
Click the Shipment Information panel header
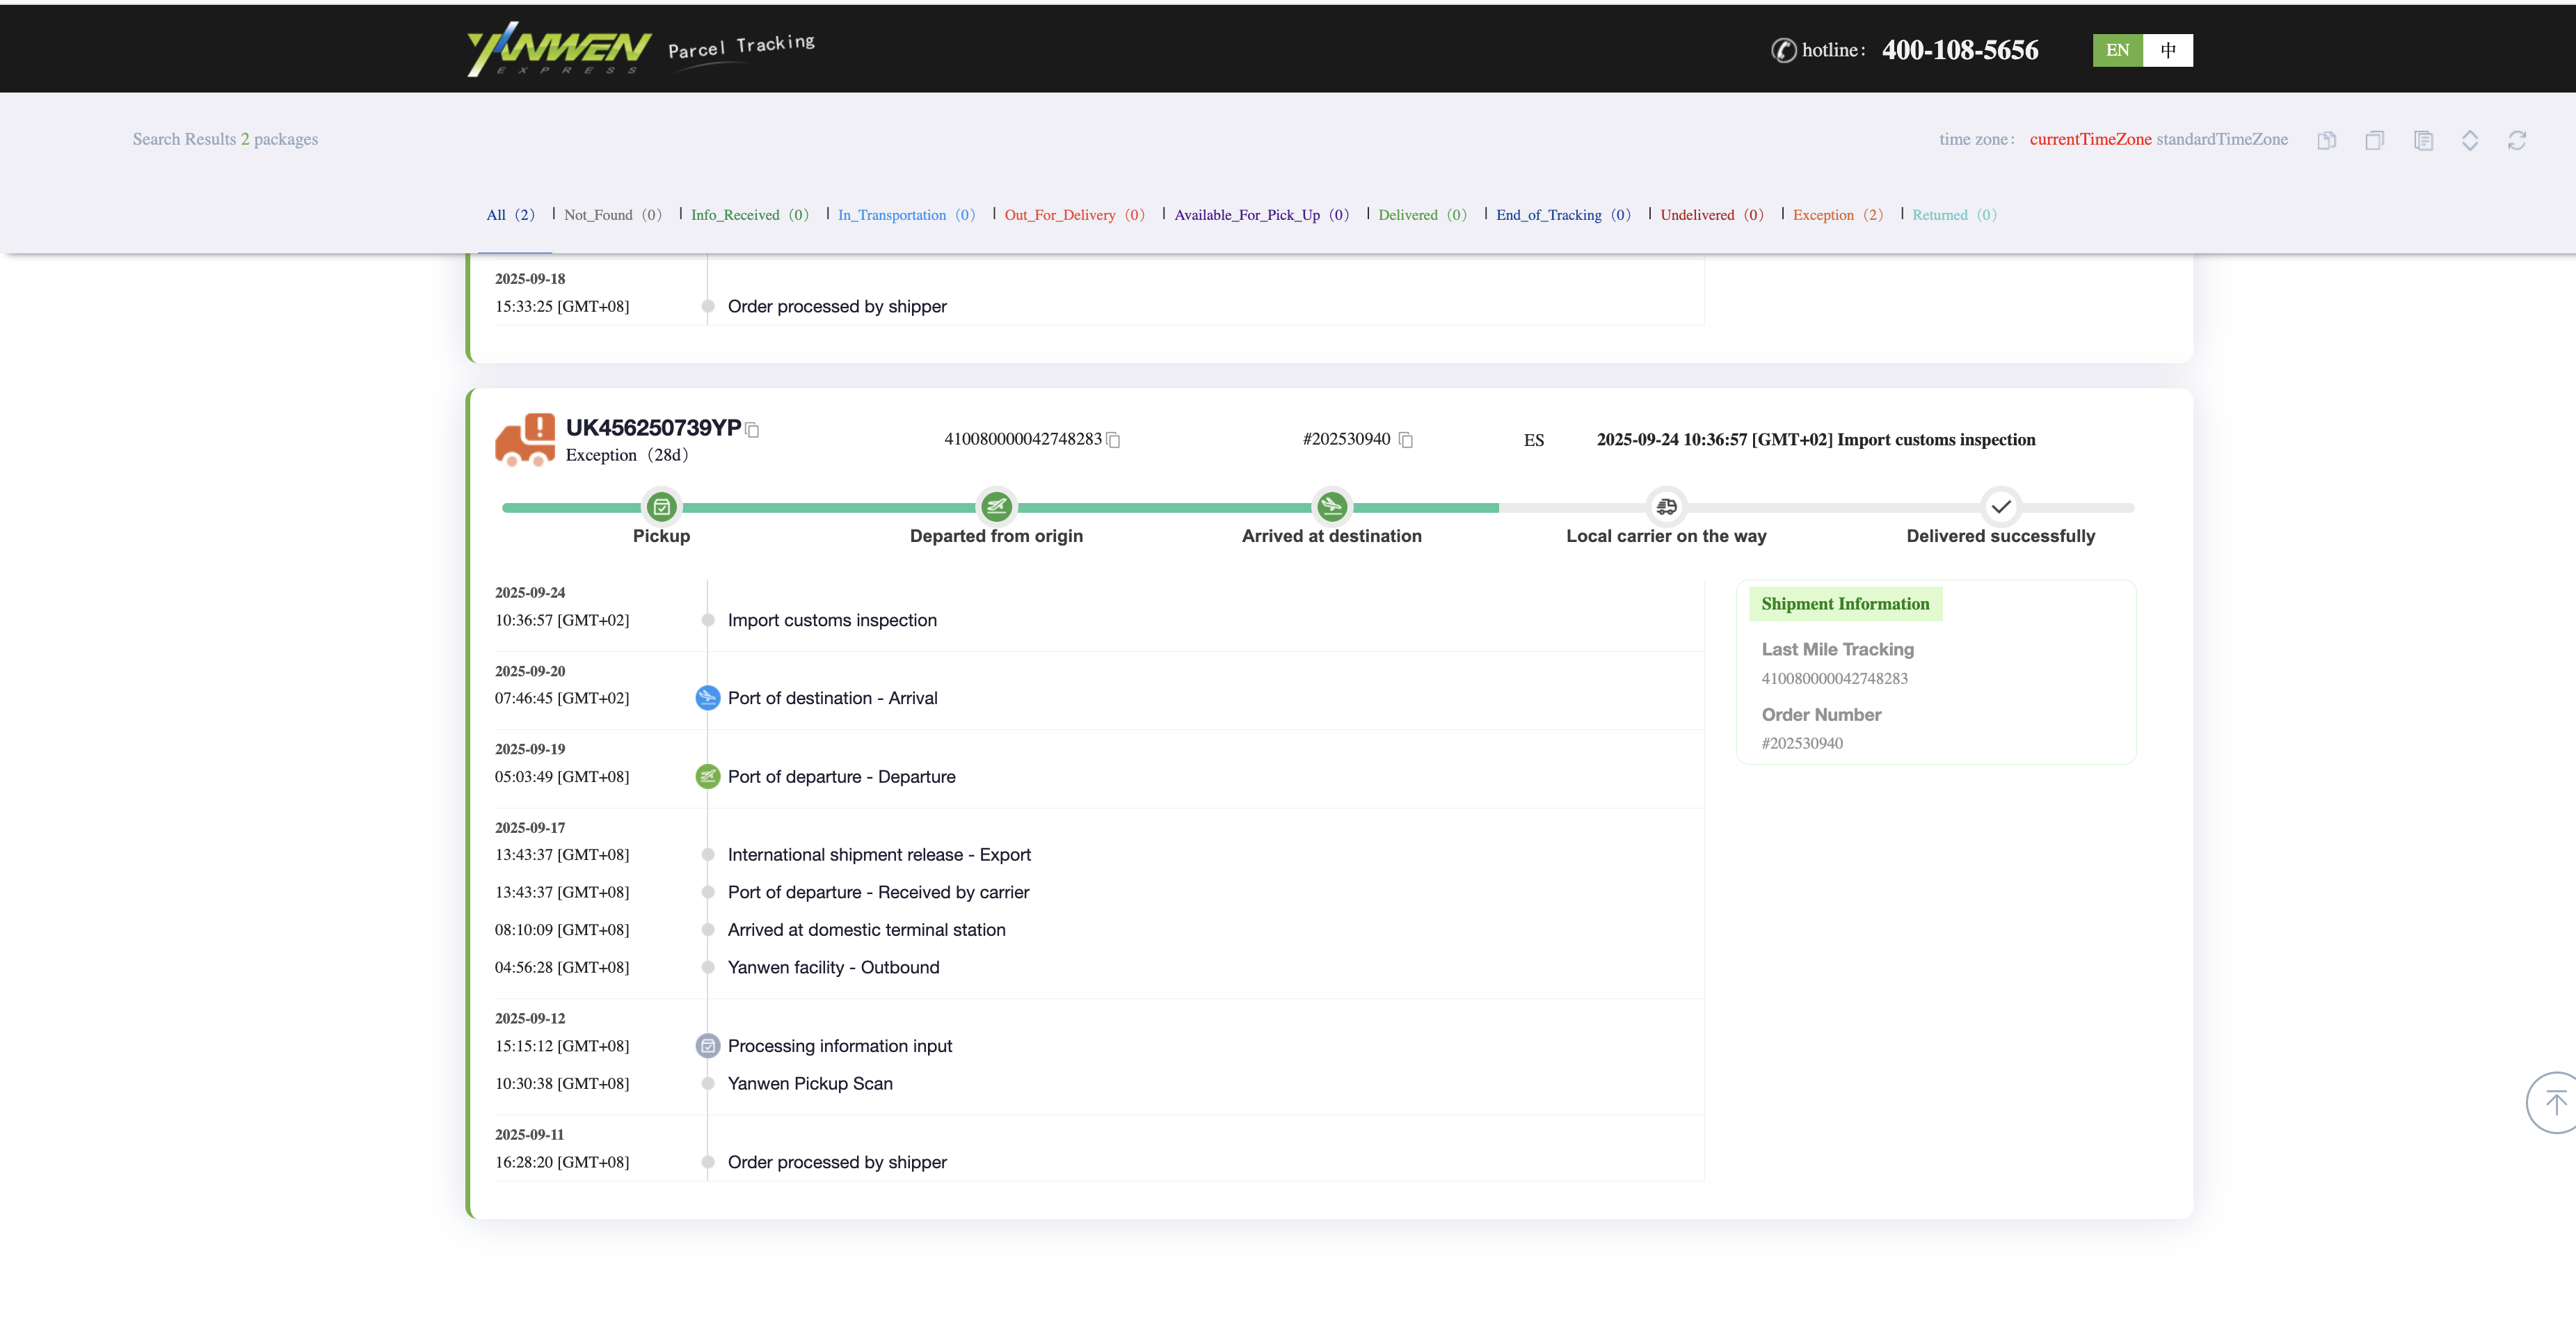click(1844, 604)
